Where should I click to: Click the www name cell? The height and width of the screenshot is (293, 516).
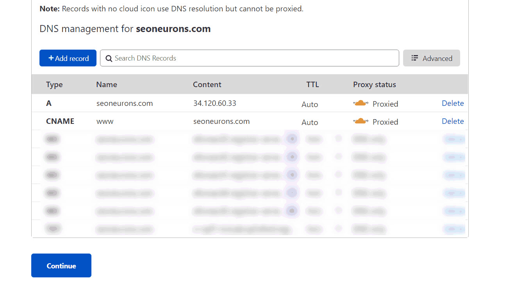point(105,121)
